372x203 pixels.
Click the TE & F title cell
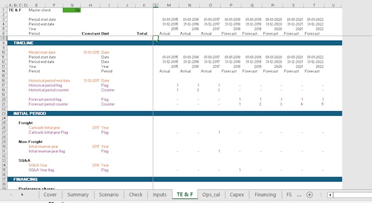click(15, 10)
